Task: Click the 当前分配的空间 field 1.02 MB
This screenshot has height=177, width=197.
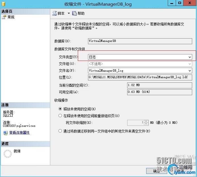Action: point(160,85)
